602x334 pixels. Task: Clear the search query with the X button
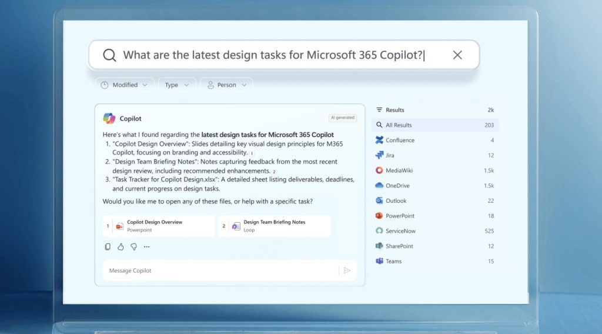[x=457, y=55]
